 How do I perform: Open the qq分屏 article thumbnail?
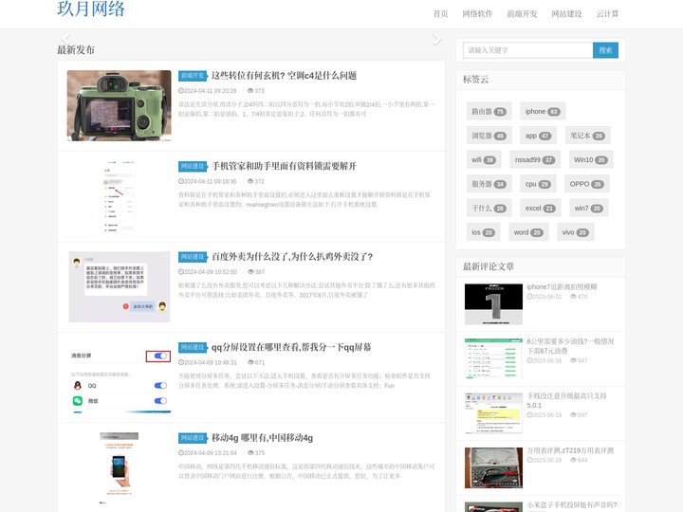(x=119, y=377)
